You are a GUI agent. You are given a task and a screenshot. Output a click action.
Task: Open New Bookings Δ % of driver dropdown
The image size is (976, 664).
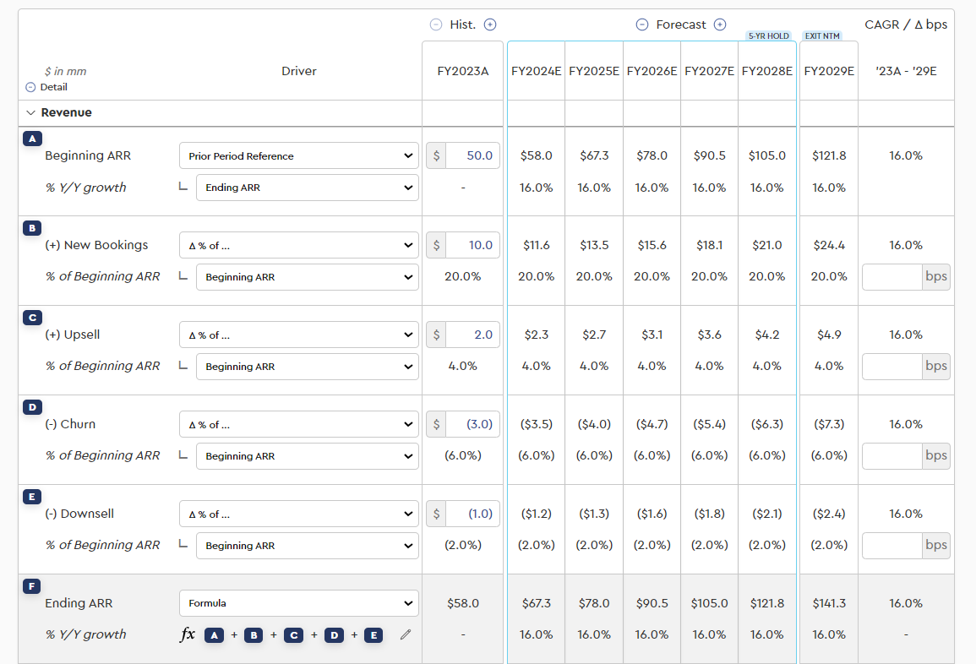click(x=299, y=245)
